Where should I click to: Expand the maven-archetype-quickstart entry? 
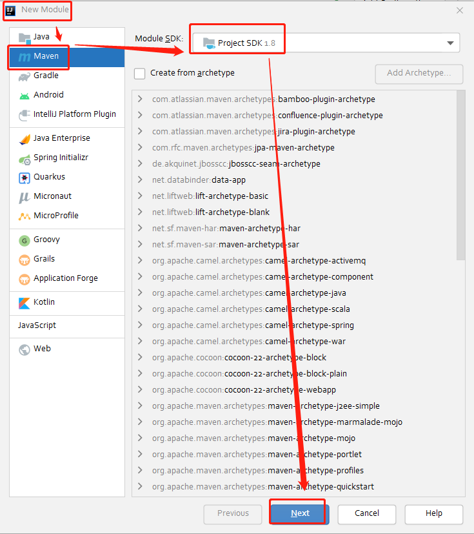pos(140,486)
